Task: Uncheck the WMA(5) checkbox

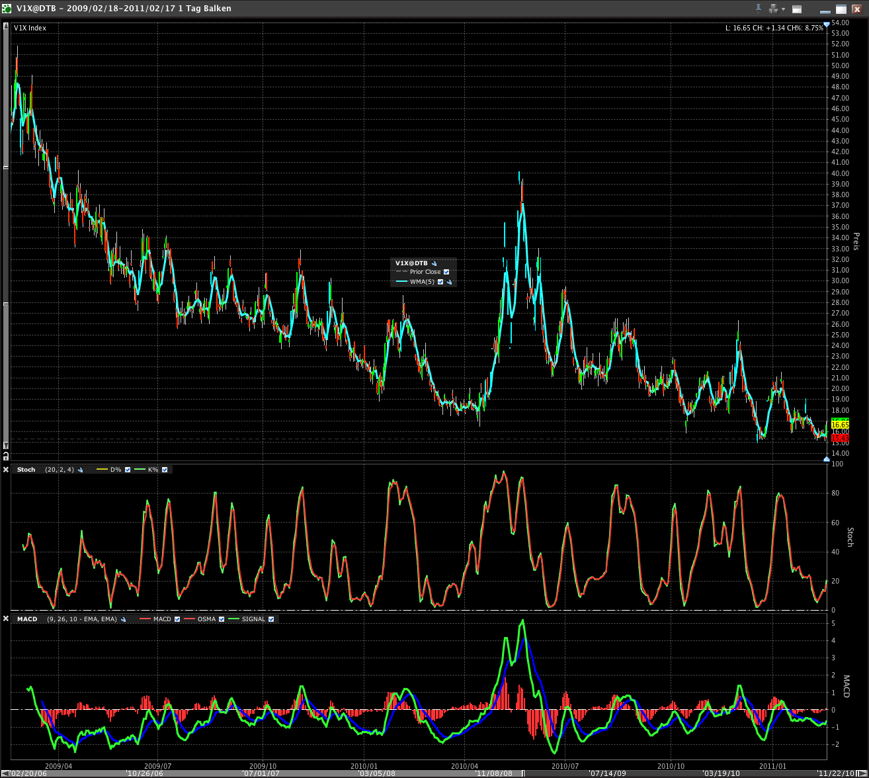Action: pyautogui.click(x=440, y=282)
